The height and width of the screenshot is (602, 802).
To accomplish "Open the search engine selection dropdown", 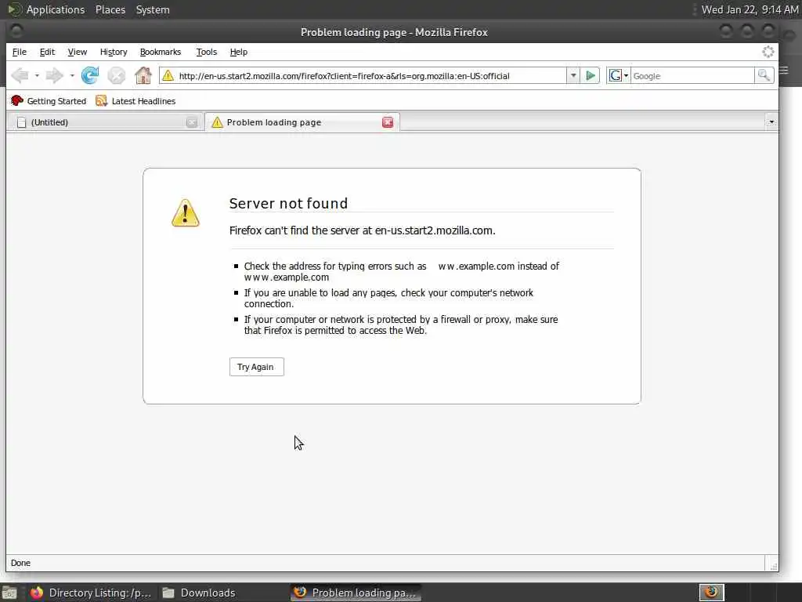I will (626, 76).
